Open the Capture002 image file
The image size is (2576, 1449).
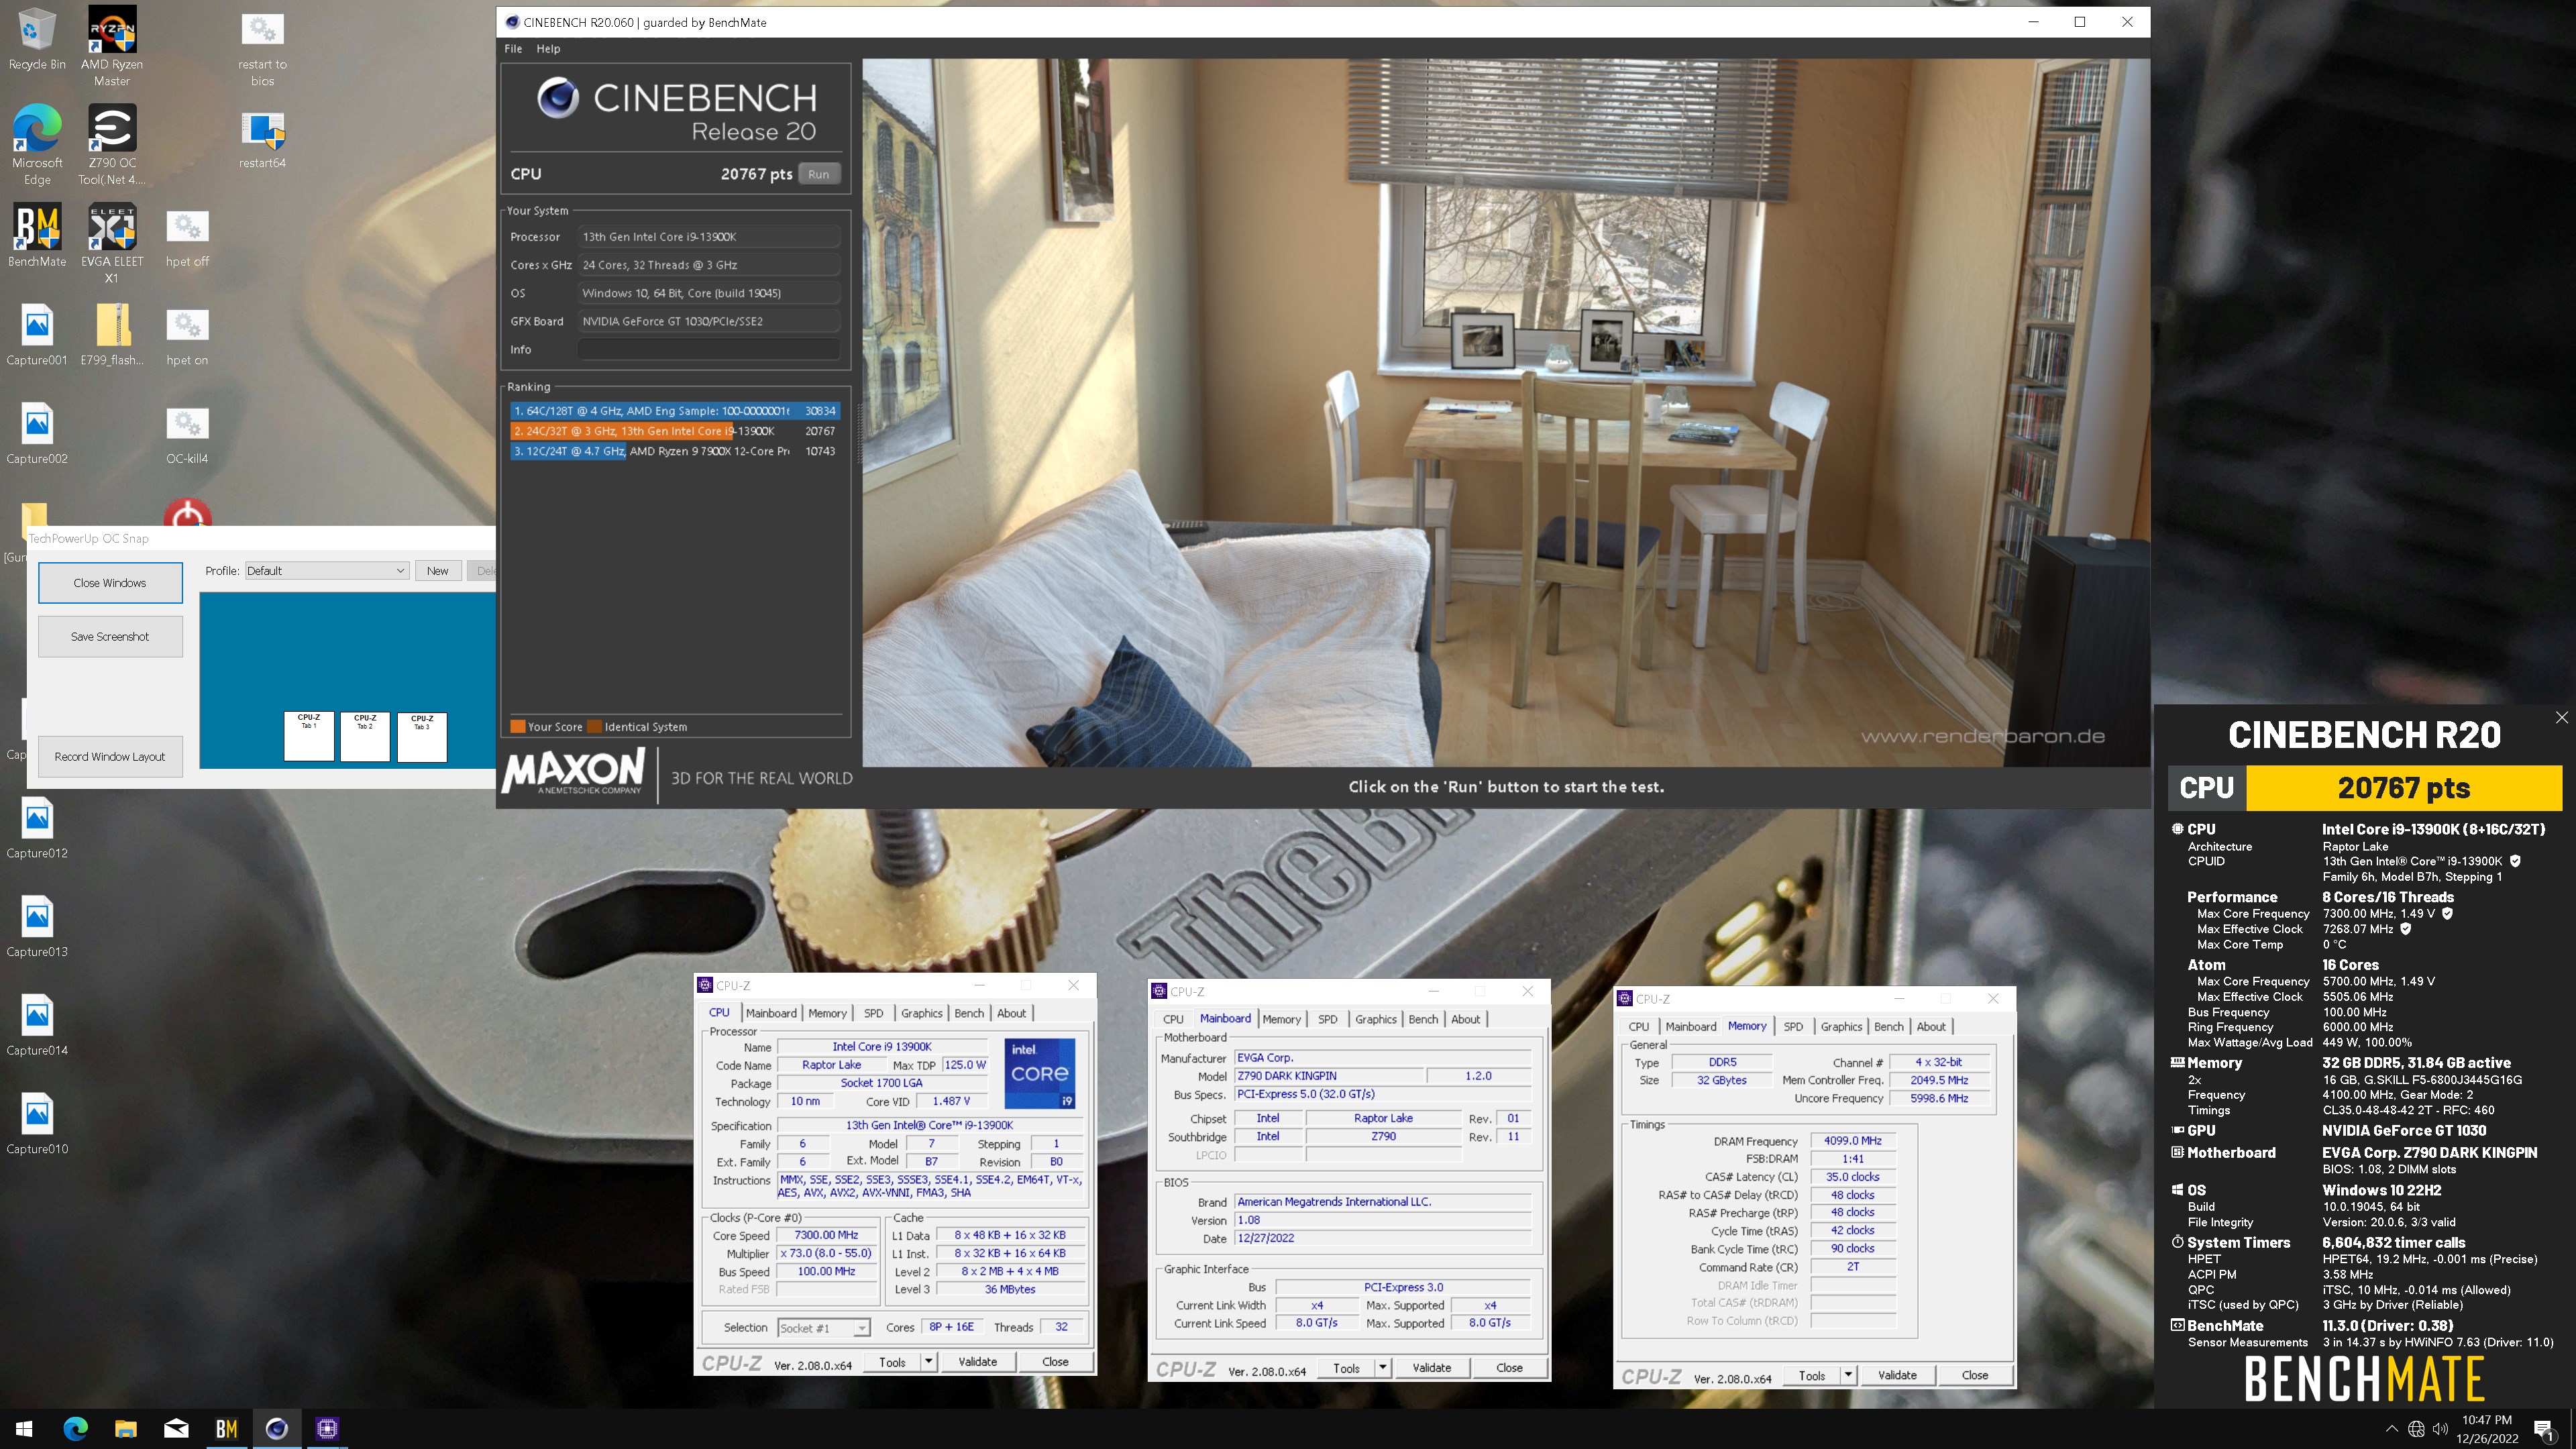coord(37,434)
